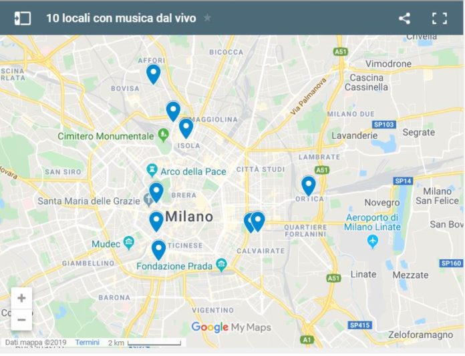This screenshot has height=356, width=465.
Task: Select the blue pin near Ticinese
Action: pyautogui.click(x=158, y=251)
